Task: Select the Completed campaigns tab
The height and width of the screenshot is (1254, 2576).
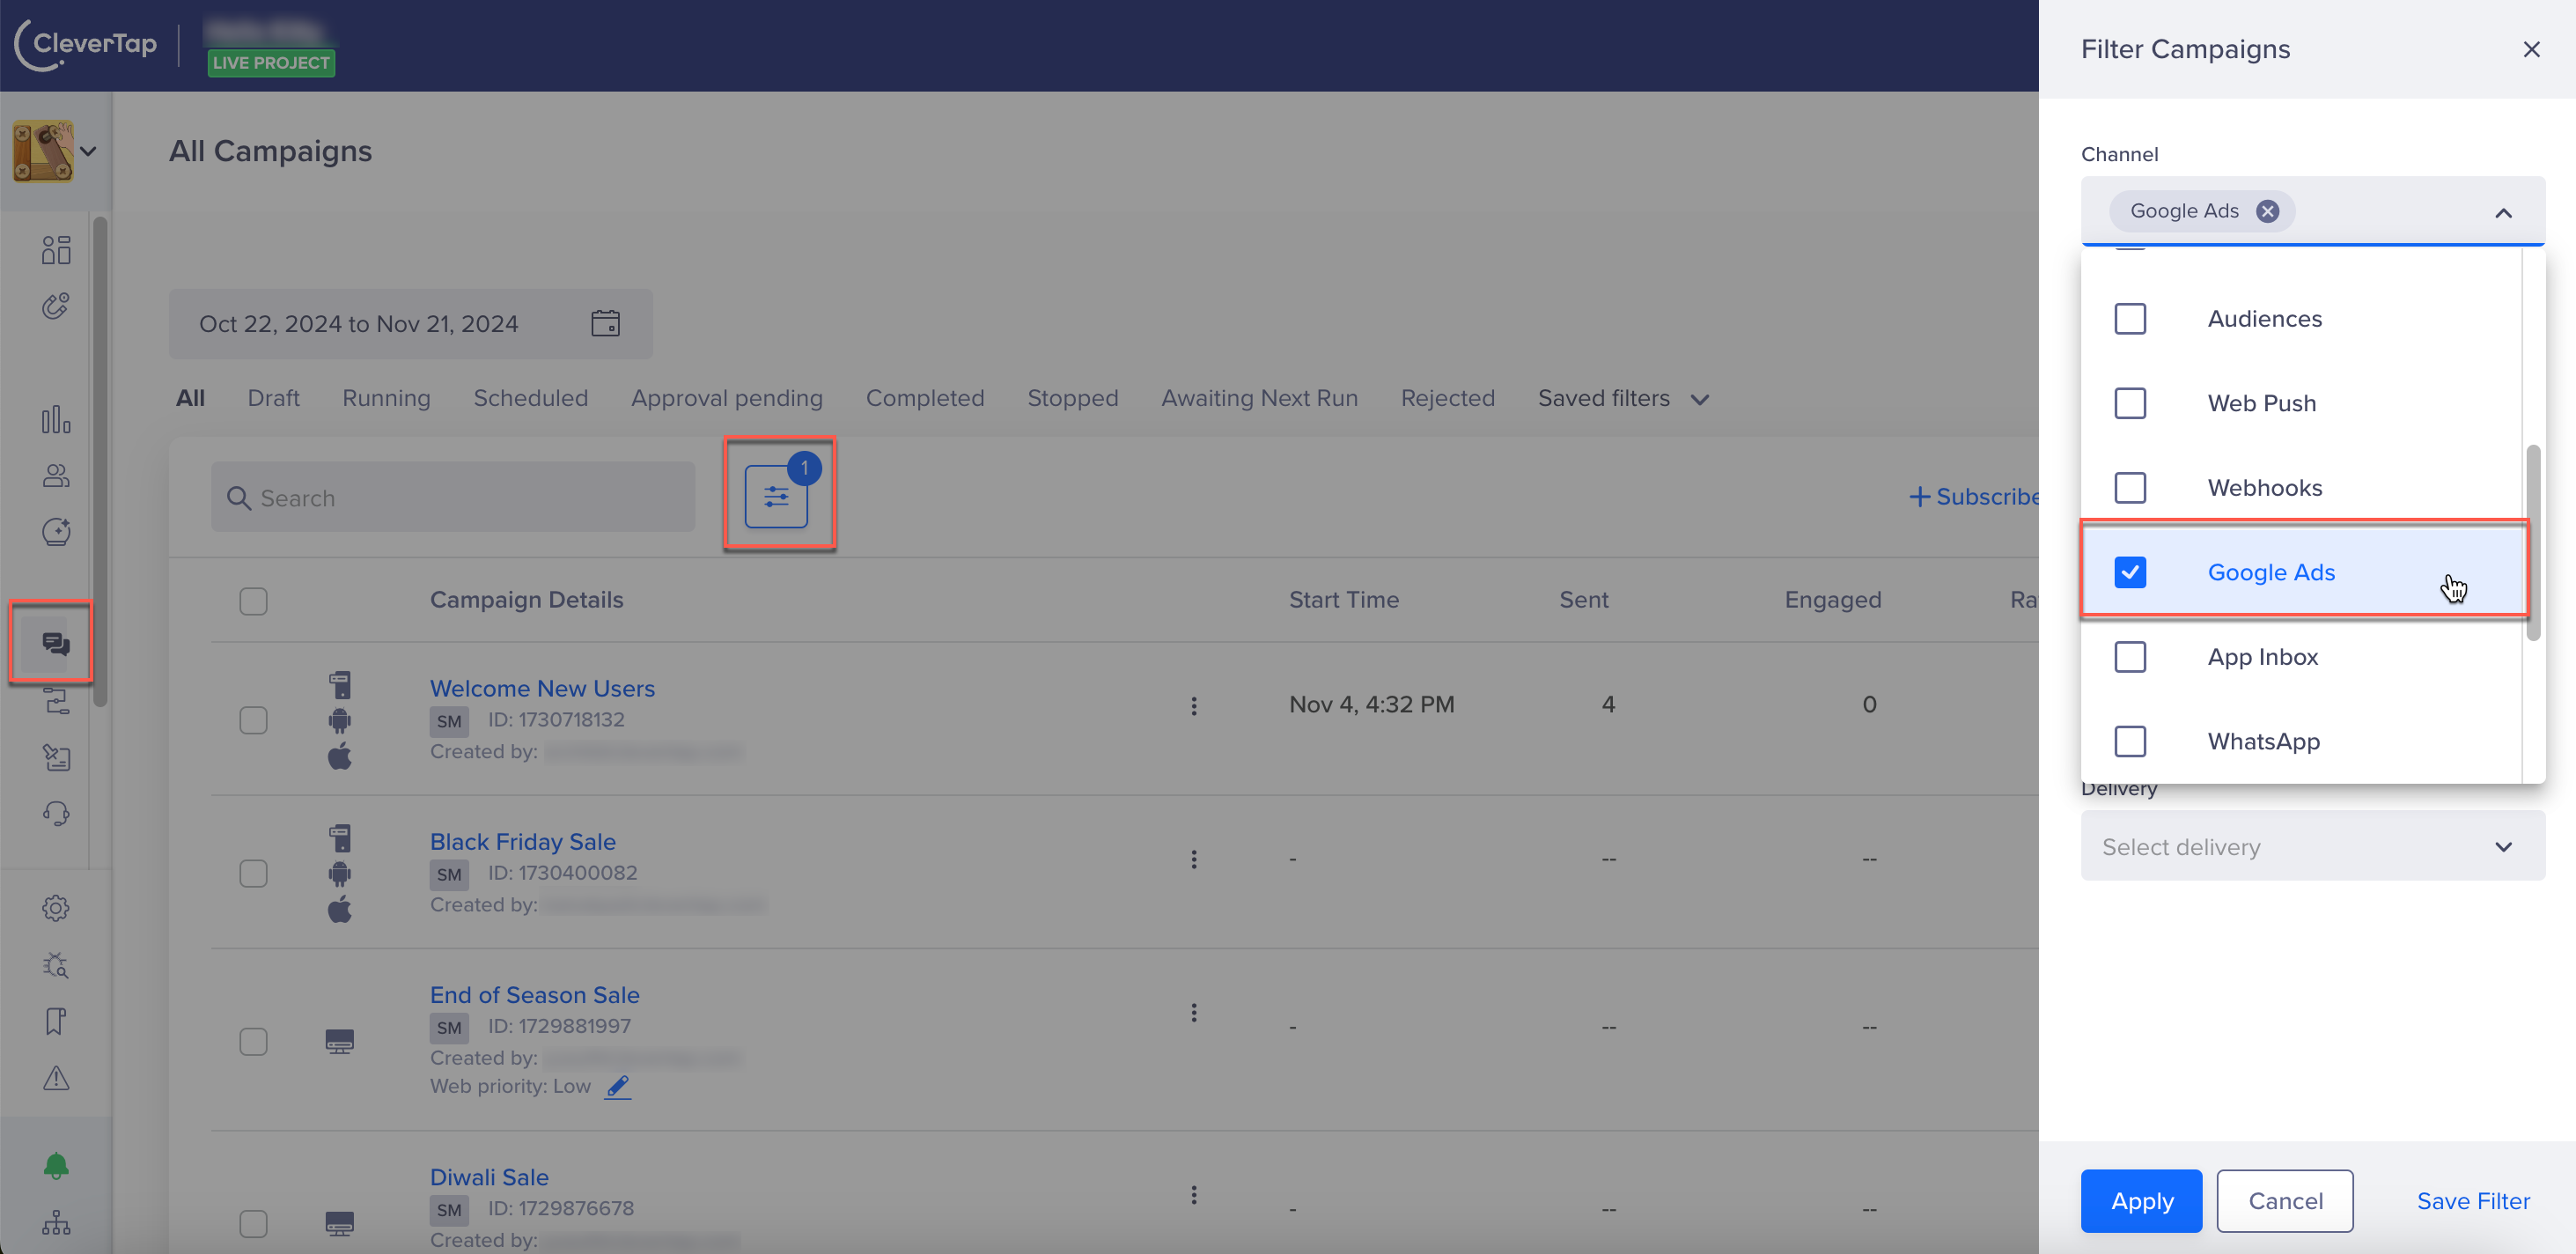Action: (925, 396)
